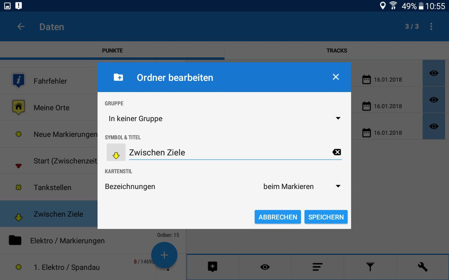449x280 pixels.
Task: Click the title field 'Zwischen Ziele'
Action: (228, 153)
